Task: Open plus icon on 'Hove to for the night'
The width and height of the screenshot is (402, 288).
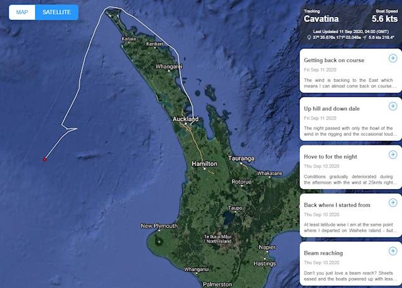Action: point(393,155)
